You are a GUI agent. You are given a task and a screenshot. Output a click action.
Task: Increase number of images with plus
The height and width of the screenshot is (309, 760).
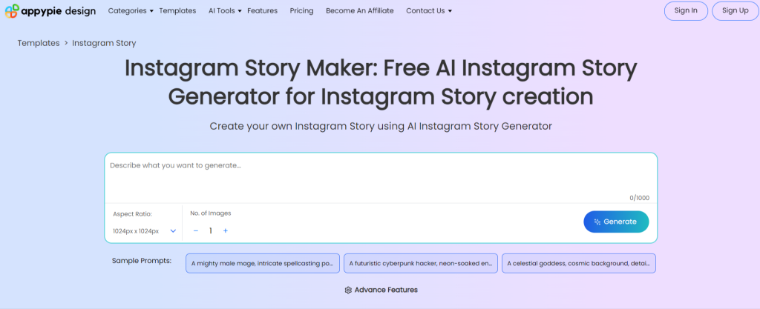(226, 230)
